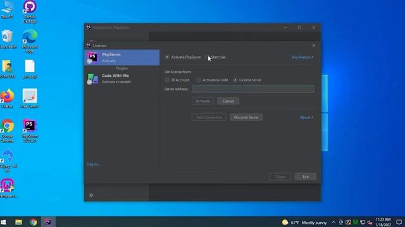Select Recycle Bin desktop icon
Viewport: 405px width, 227px height.
point(8,39)
